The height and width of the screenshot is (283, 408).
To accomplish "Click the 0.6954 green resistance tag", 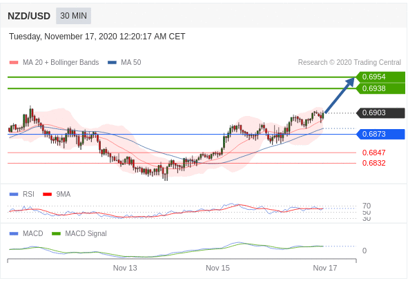I will (380, 77).
